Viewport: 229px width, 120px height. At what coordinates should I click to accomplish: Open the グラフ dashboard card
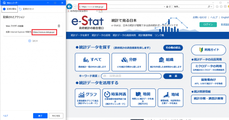(x=88, y=98)
